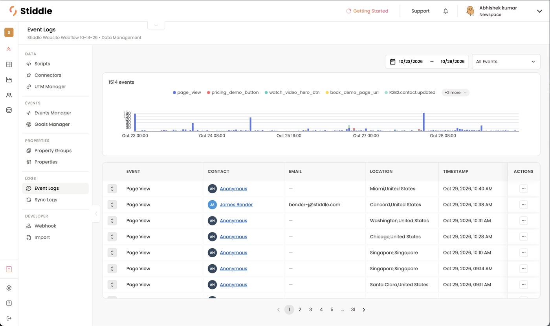Open the All Events dropdown
The width and height of the screenshot is (550, 326).
(506, 62)
